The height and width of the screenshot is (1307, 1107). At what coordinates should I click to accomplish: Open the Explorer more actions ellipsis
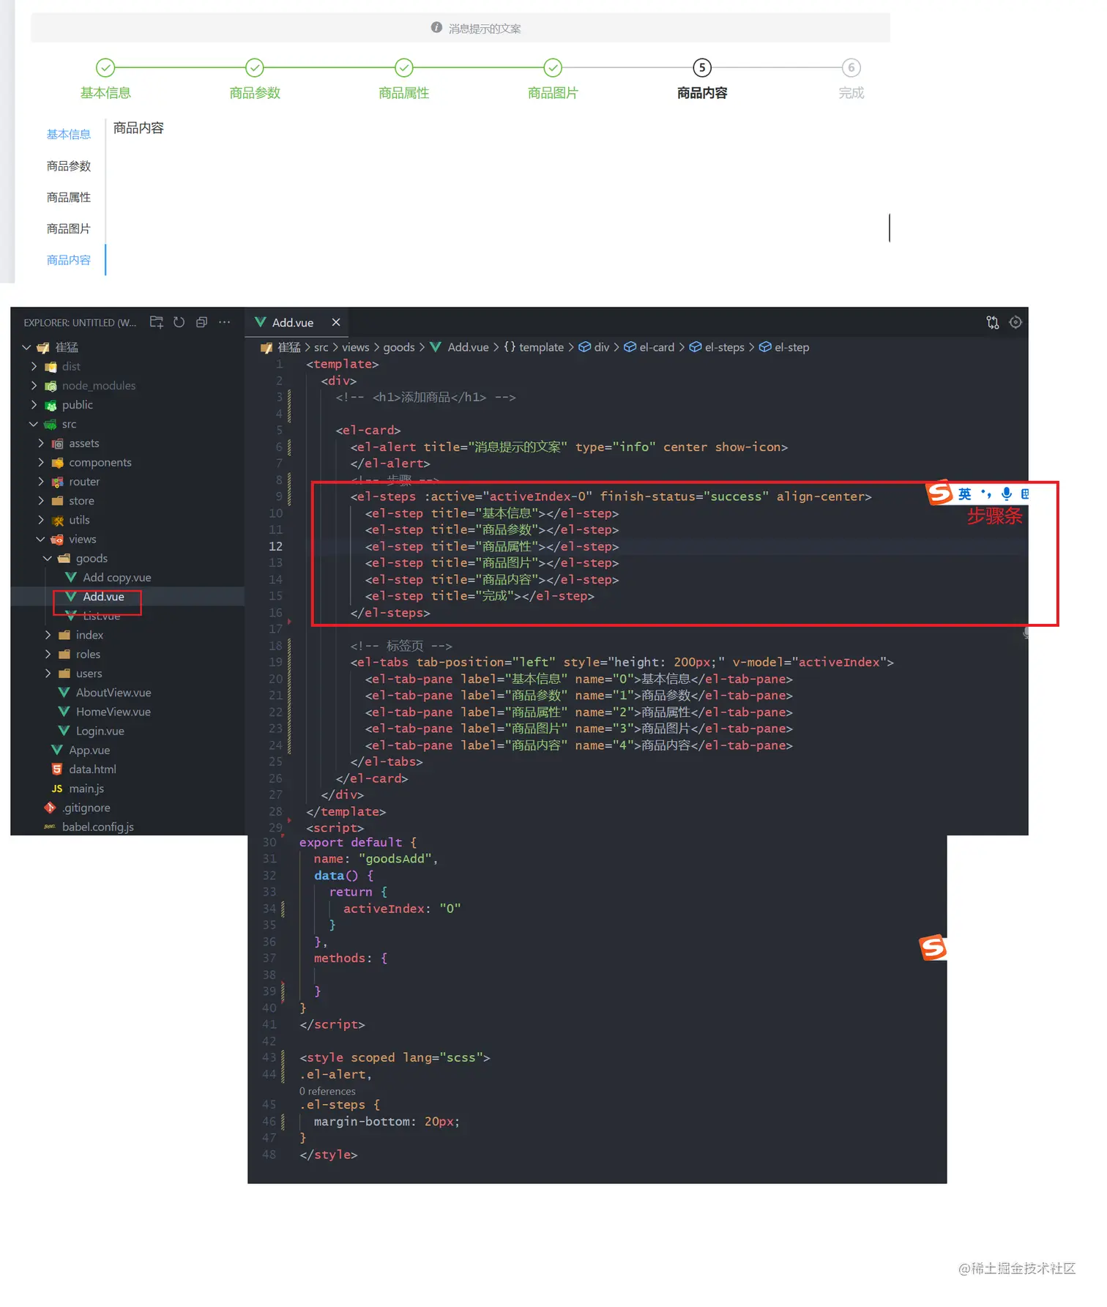tap(225, 322)
